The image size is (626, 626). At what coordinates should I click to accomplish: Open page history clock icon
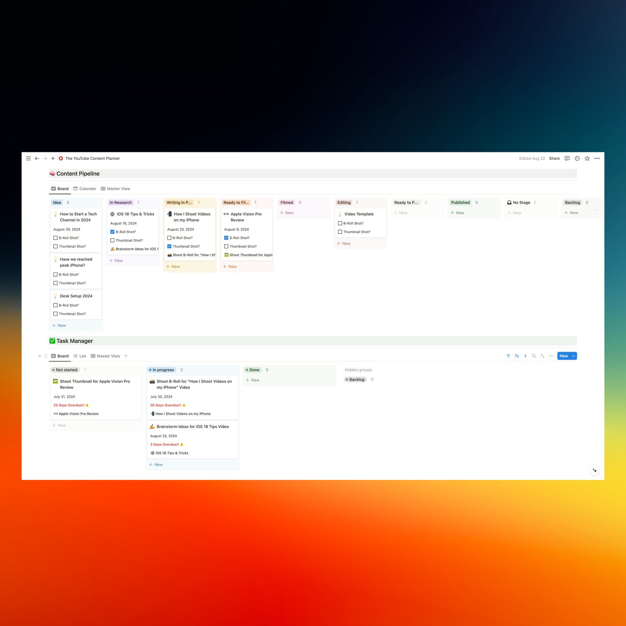577,159
